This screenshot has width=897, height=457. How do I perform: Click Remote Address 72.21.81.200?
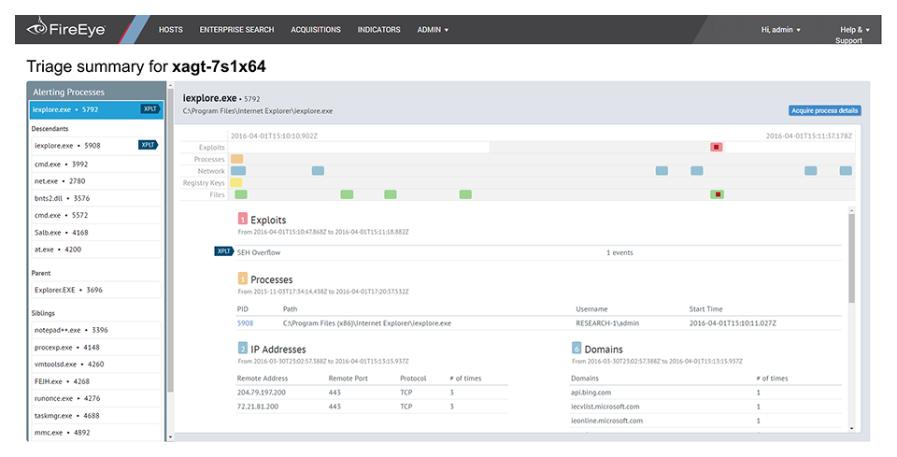coord(258,407)
